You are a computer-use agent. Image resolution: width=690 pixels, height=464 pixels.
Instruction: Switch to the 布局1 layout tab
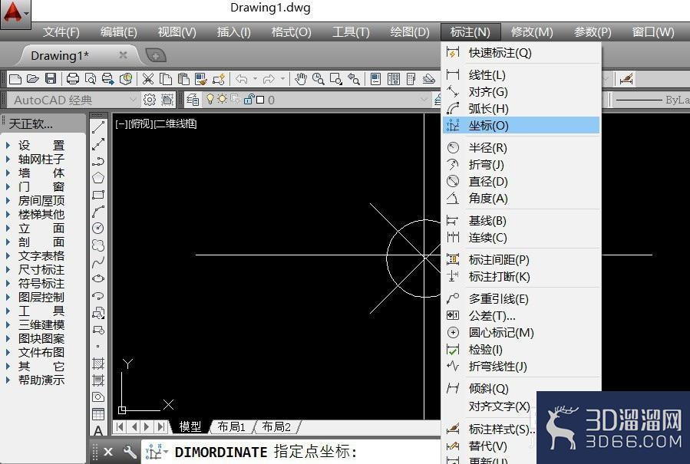pos(232,426)
